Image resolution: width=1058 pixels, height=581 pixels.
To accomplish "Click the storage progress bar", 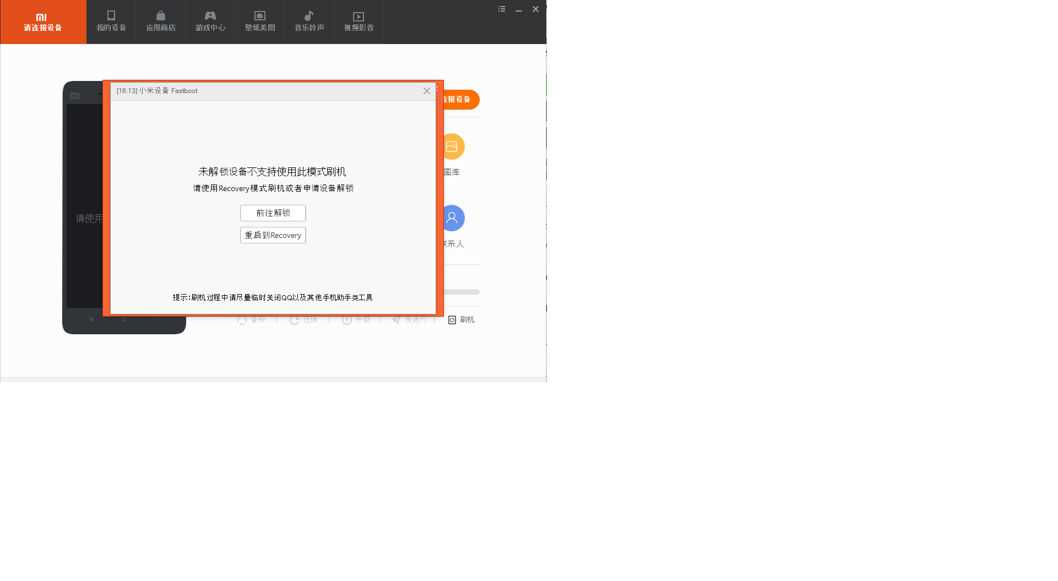I will click(462, 292).
